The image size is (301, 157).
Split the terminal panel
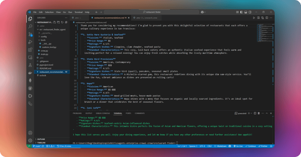click(x=255, y=113)
